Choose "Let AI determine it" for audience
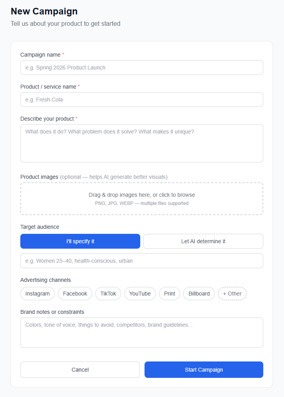This screenshot has height=397, width=284. [203, 241]
